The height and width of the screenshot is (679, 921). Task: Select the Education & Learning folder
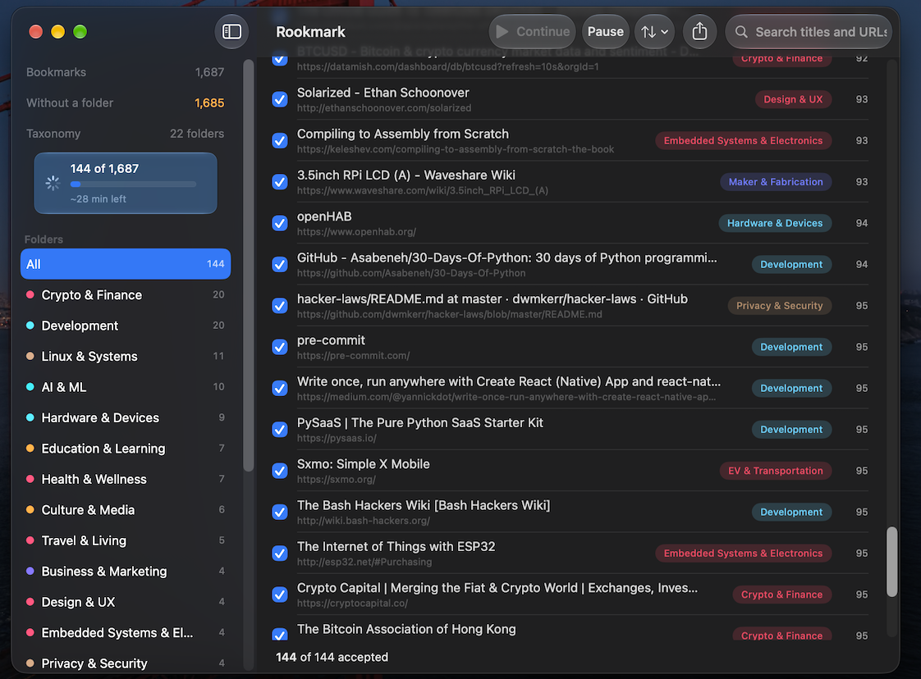126,449
